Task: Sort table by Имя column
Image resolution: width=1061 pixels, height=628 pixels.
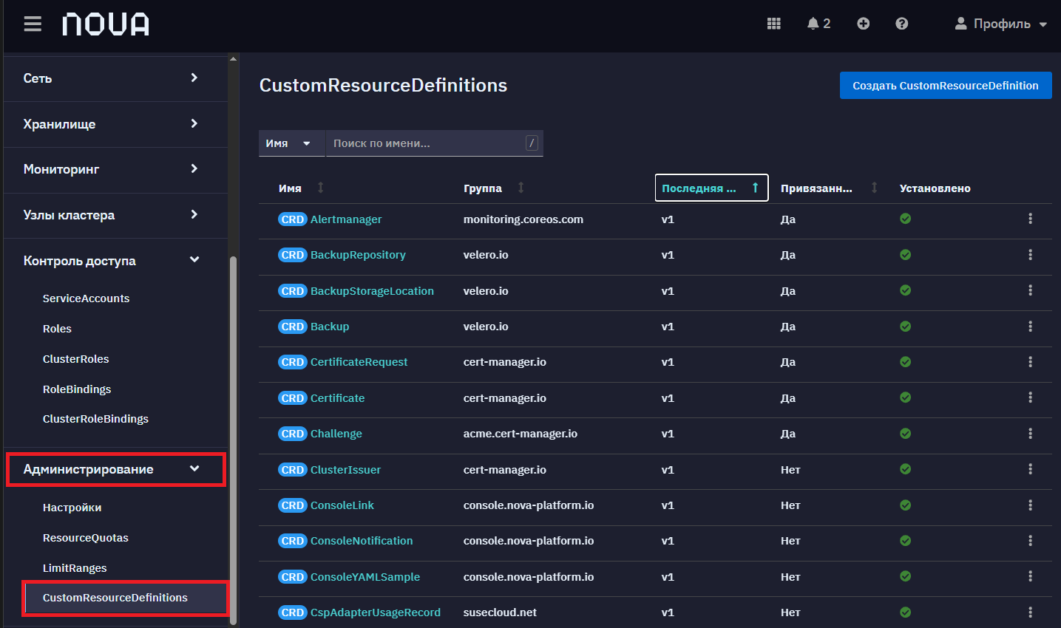Action: [301, 188]
